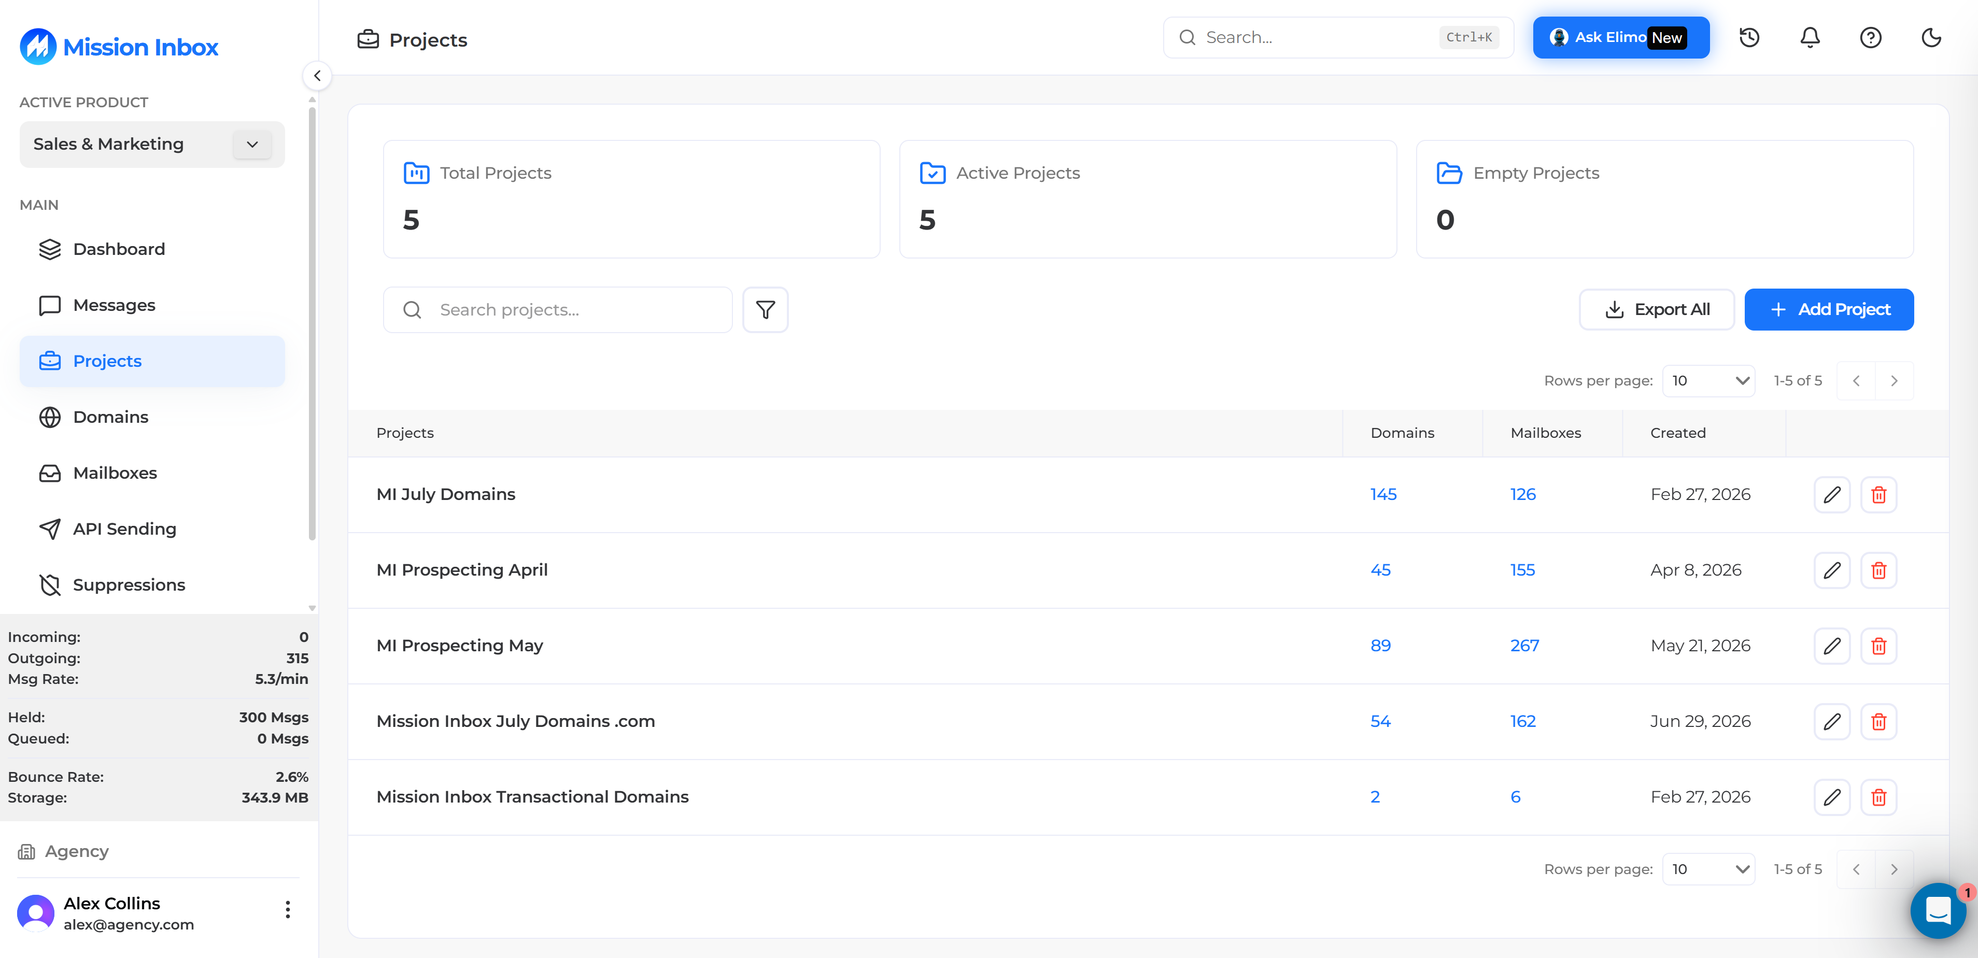This screenshot has width=1978, height=958.
Task: Open the 45 domains link for MI Prospecting April
Action: point(1380,570)
